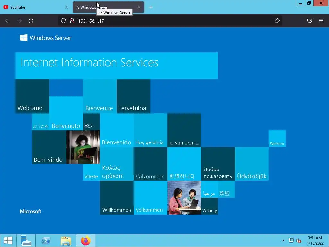Click the two people at table photo

pyautogui.click(x=184, y=198)
